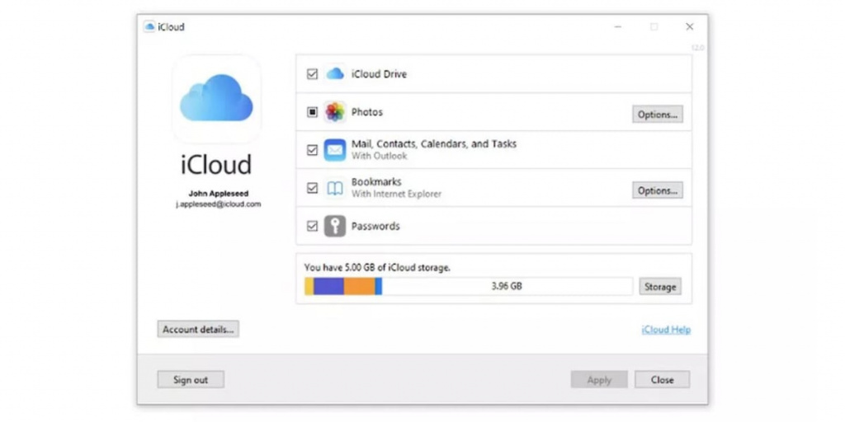845x422 pixels.
Task: Uncheck the iCloud Drive checkbox
Action: (312, 74)
